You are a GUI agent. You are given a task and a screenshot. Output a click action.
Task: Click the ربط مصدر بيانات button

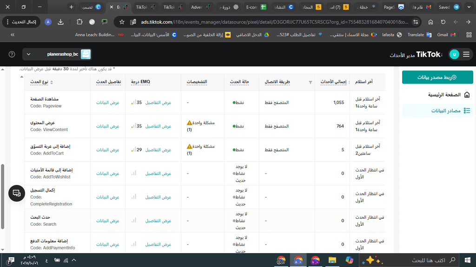click(x=437, y=77)
